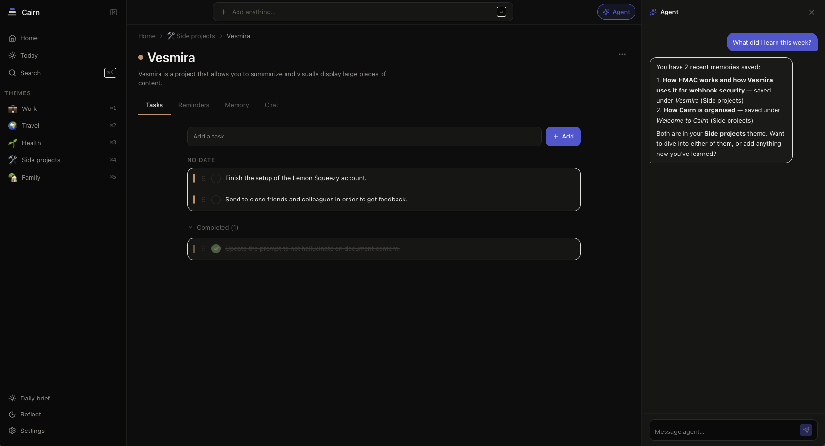
Task: Click the sun icon beside Today
Action: (12, 55)
